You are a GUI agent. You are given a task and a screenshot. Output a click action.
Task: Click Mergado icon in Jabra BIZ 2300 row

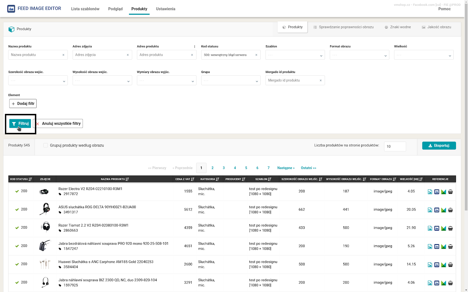[x=444, y=283]
